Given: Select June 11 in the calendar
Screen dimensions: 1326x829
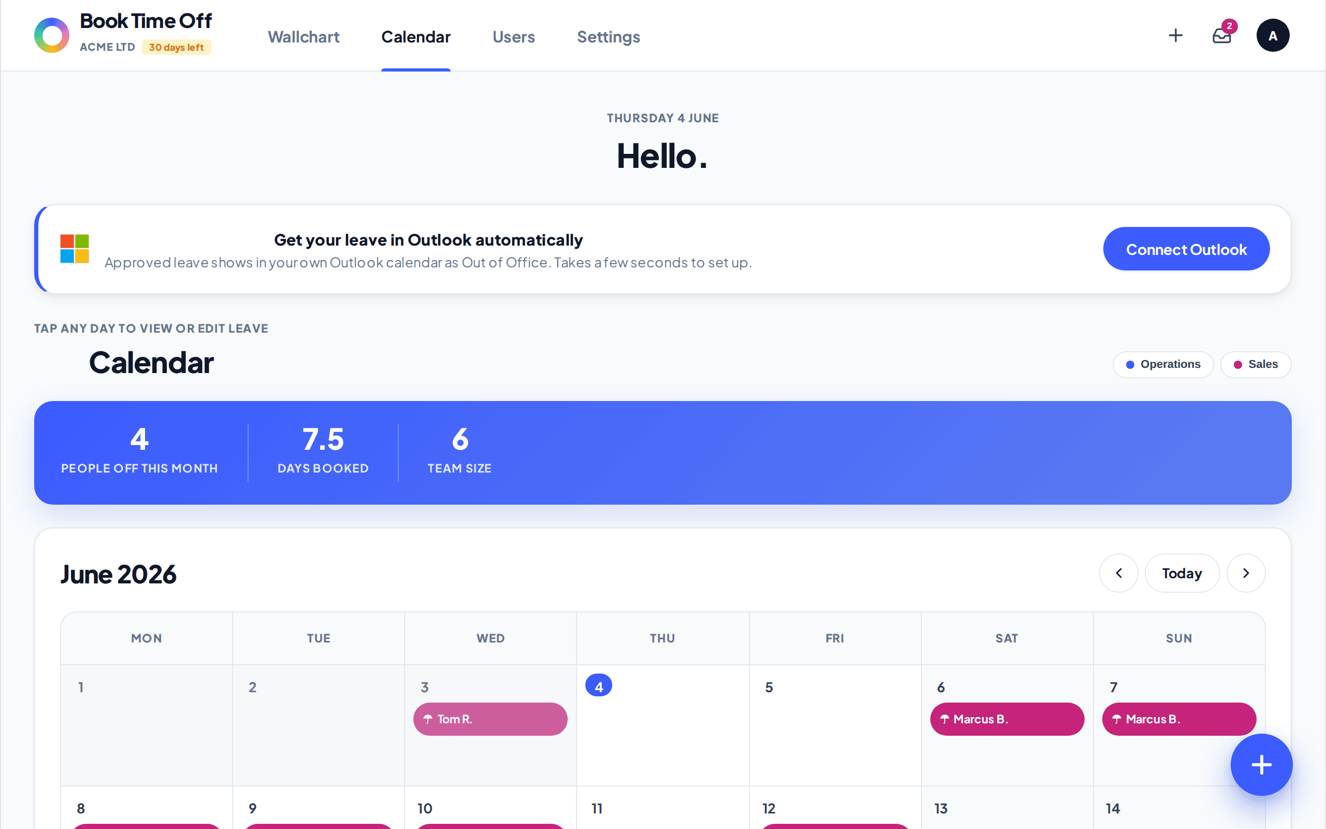Looking at the screenshot, I should pyautogui.click(x=662, y=808).
